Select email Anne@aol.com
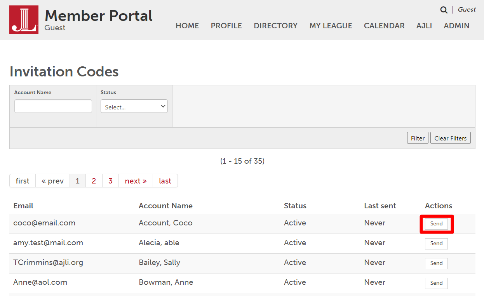Screen dimensions: 484x296 [40, 282]
